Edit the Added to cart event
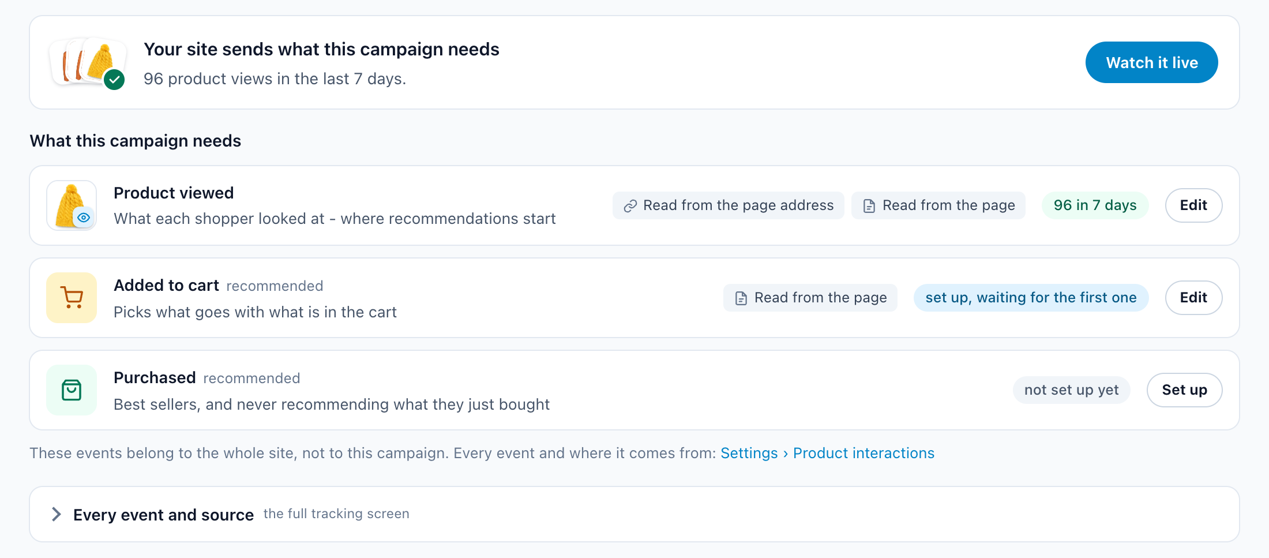Screen dimensions: 1269x558 pos(1193,298)
